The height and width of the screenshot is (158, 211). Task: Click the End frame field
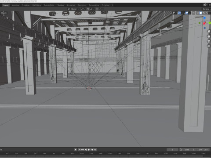(x=203, y=150)
